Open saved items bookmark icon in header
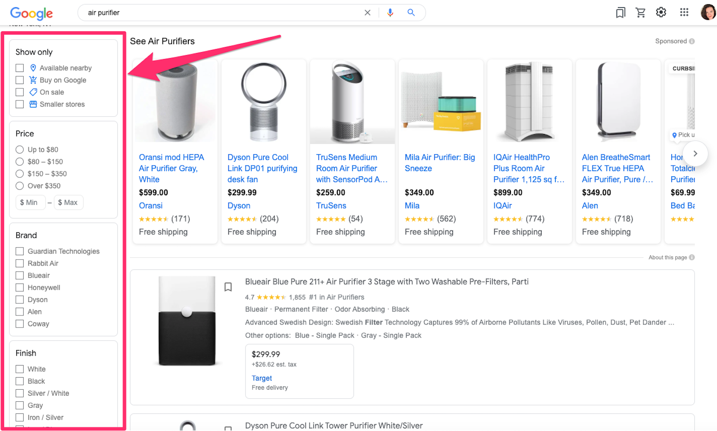Viewport: 717px width, 431px height. pos(620,12)
